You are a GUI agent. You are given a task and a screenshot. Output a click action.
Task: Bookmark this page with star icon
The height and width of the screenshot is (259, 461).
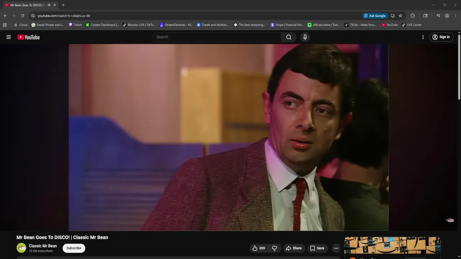(x=400, y=16)
